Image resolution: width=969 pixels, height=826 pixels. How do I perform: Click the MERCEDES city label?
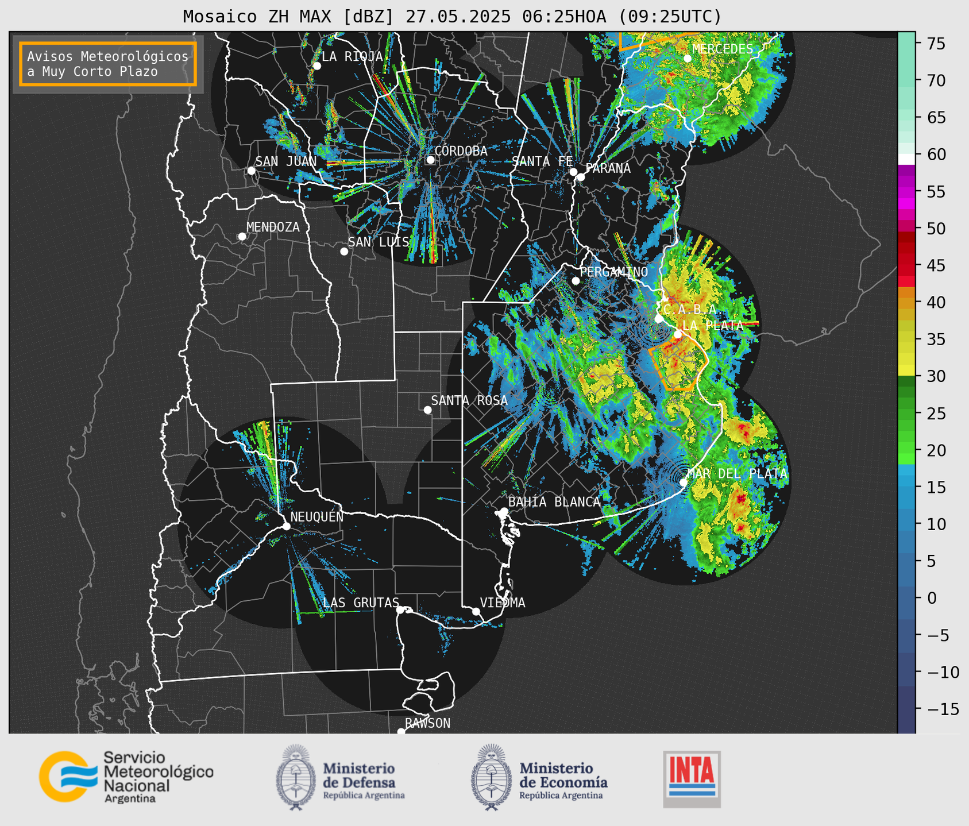pyautogui.click(x=723, y=49)
